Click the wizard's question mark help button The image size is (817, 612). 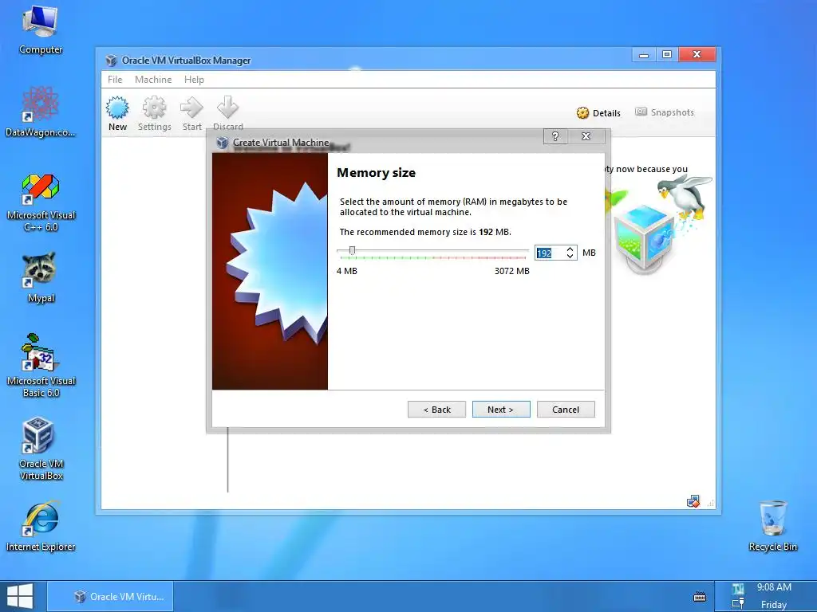coord(555,136)
